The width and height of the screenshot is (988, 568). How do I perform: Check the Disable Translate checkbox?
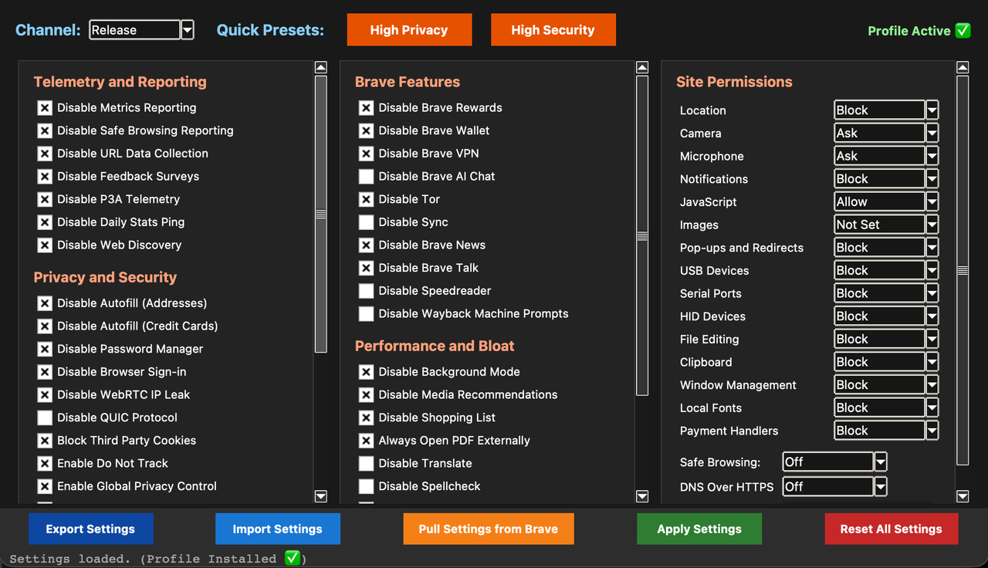pos(366,464)
